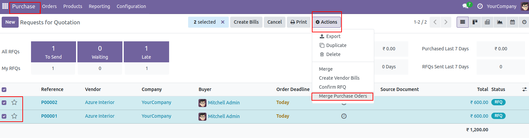Open the activities clock icon in navbar
Image resolution: width=529 pixels, height=138 pixels.
point(480,6)
